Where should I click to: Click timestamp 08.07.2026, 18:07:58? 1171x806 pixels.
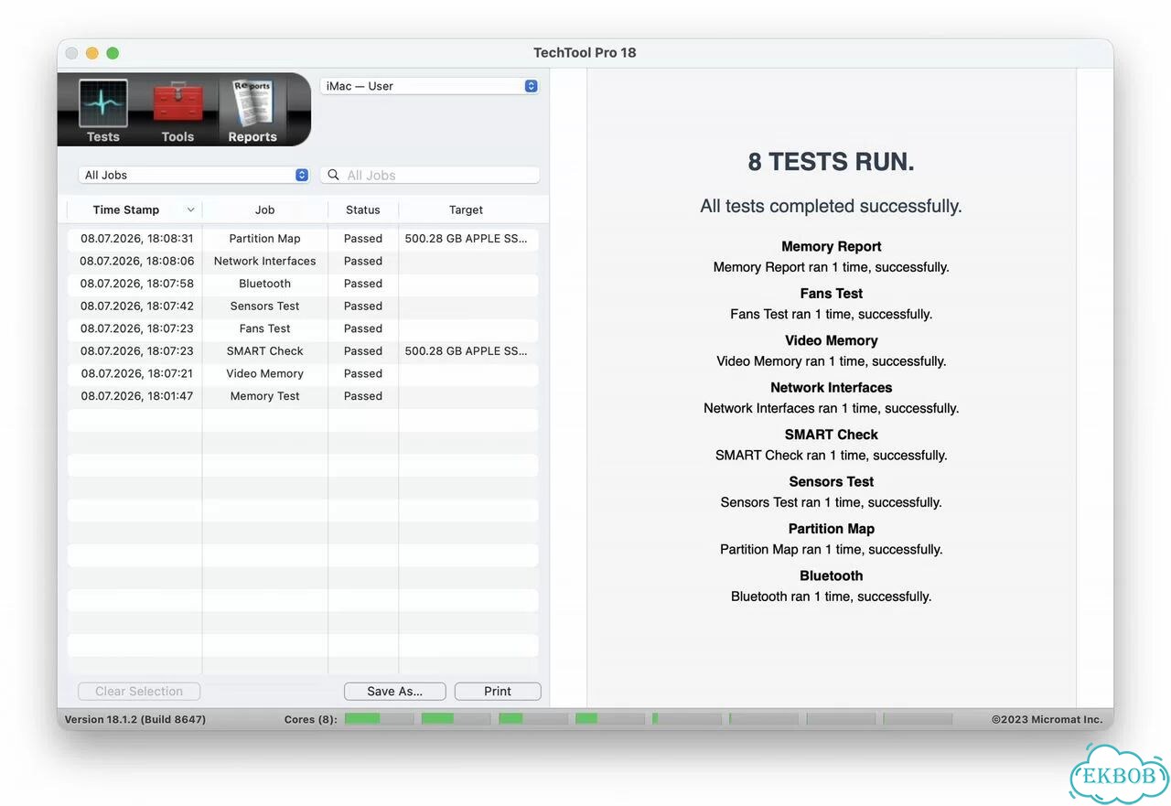(137, 284)
